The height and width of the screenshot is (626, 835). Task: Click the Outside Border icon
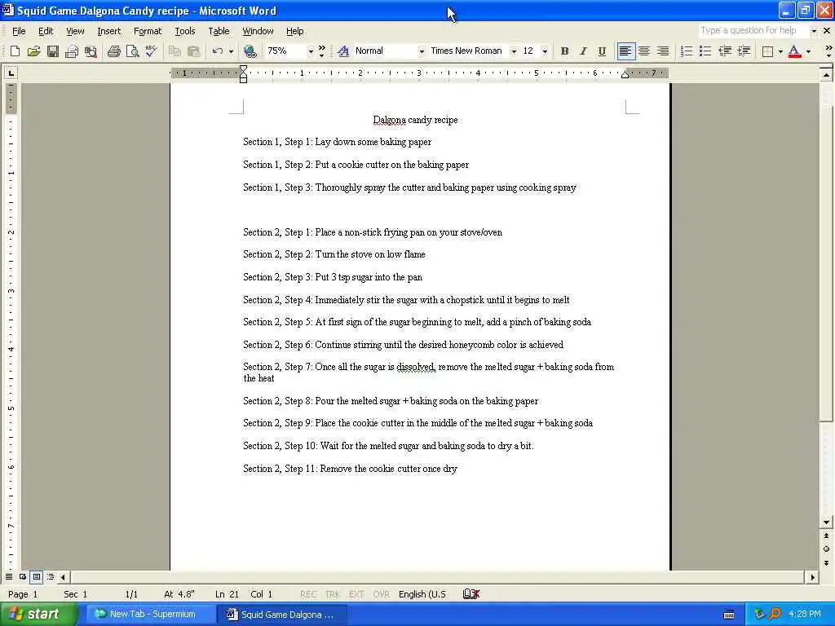[767, 51]
